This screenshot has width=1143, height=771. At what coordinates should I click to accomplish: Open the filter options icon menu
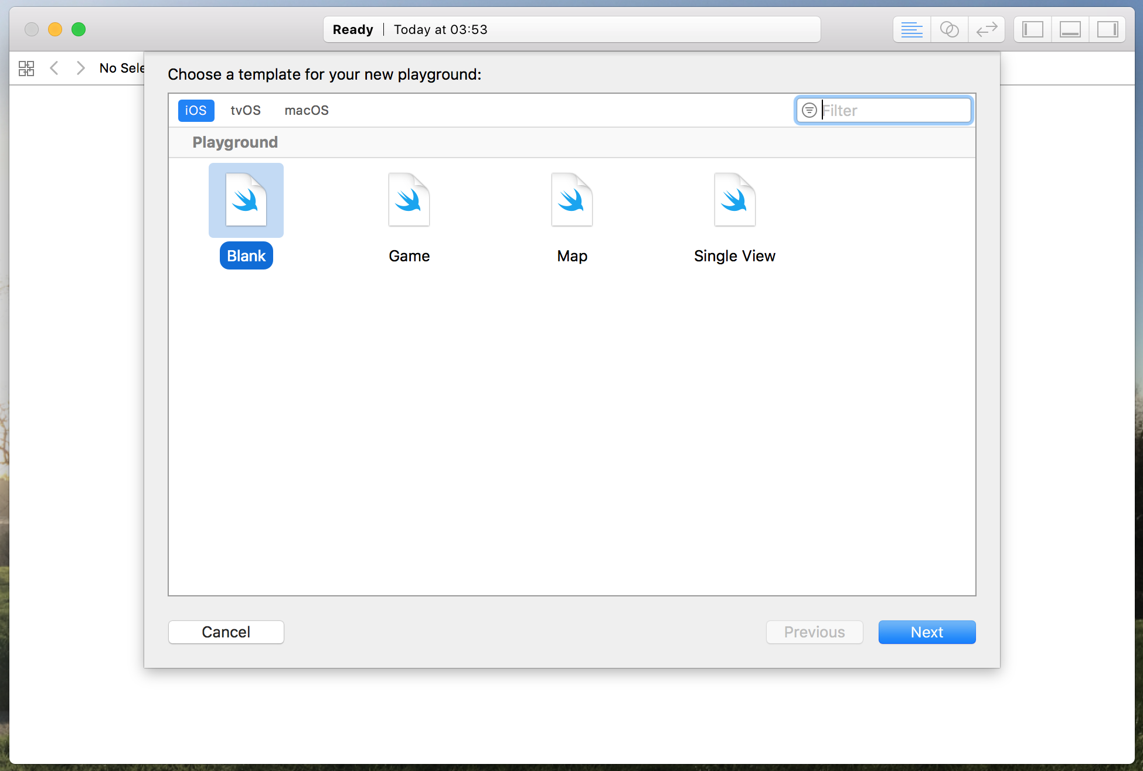click(809, 110)
